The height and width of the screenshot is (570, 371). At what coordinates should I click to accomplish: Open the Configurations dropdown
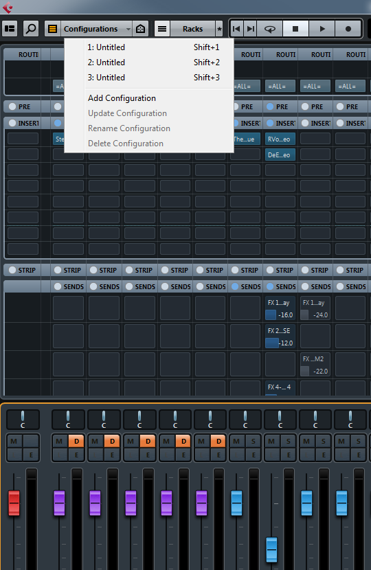coord(96,29)
